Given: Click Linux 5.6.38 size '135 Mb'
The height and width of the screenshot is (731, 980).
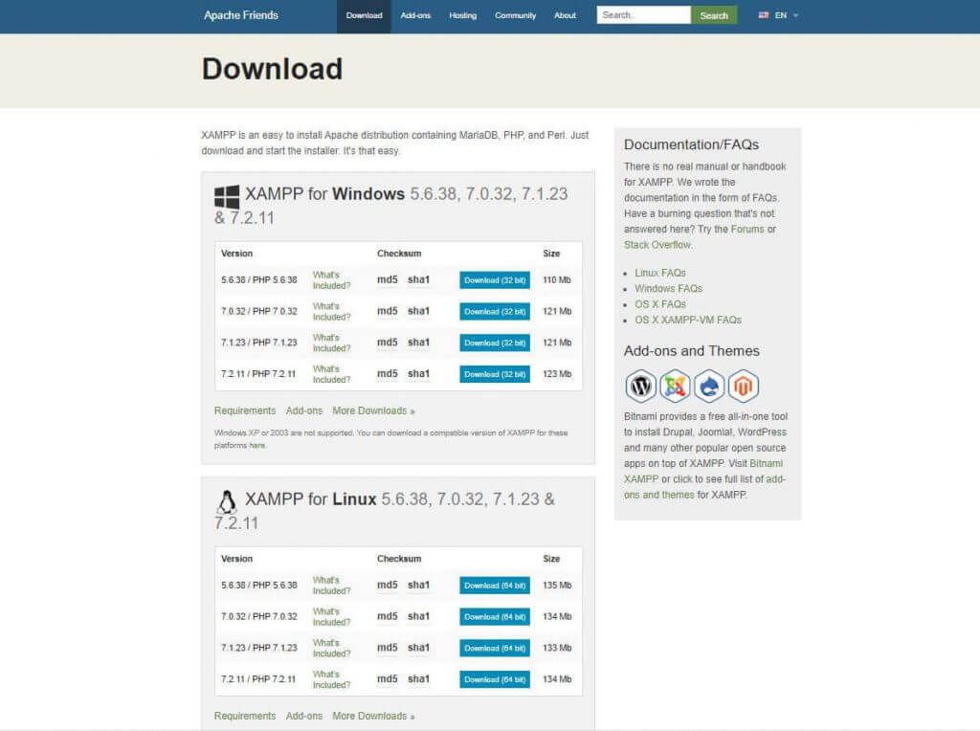Looking at the screenshot, I should [x=557, y=586].
